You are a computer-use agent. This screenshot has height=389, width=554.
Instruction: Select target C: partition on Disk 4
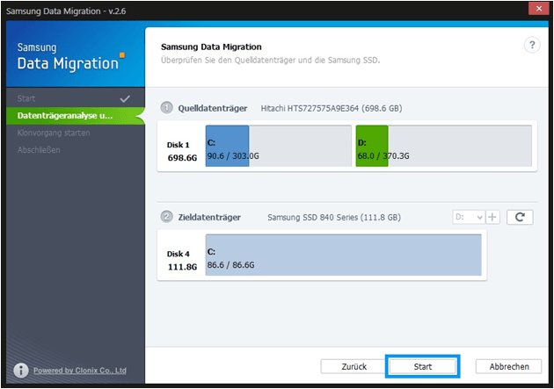pyautogui.click(x=343, y=255)
